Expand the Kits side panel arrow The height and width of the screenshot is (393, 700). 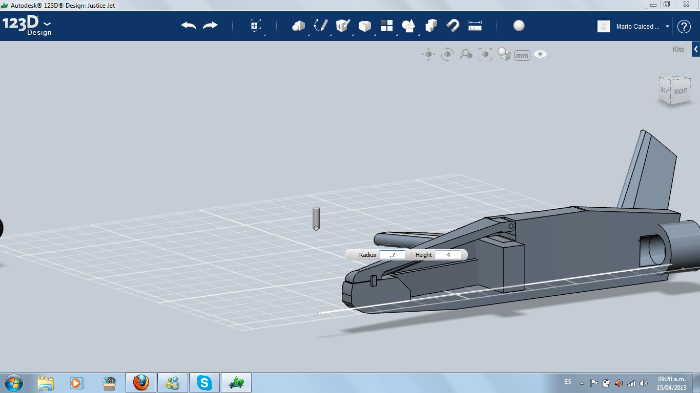(696, 49)
